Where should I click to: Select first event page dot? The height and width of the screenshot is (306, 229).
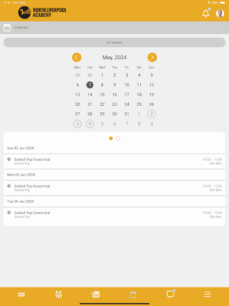[111, 138]
